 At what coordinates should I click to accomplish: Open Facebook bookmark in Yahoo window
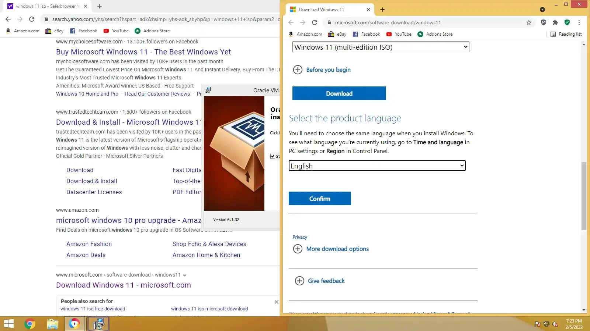coord(84,31)
